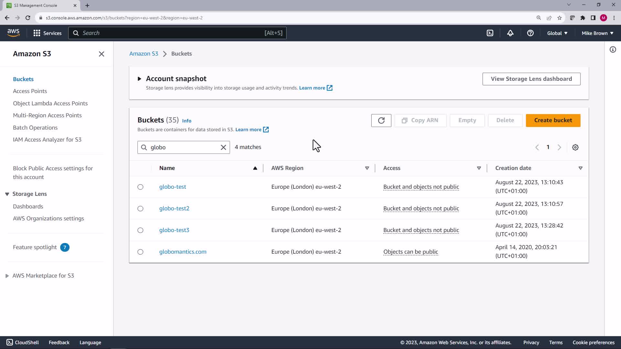
Task: Click the help question mark icon
Action: 530,33
